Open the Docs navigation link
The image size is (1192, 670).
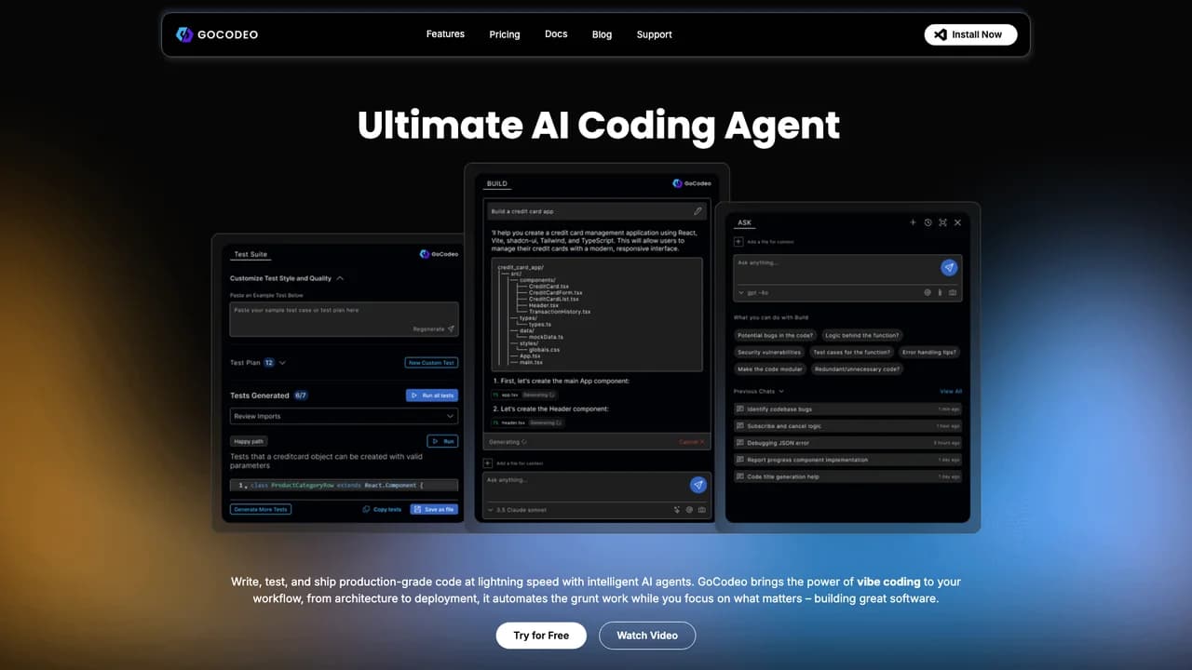pyautogui.click(x=556, y=34)
